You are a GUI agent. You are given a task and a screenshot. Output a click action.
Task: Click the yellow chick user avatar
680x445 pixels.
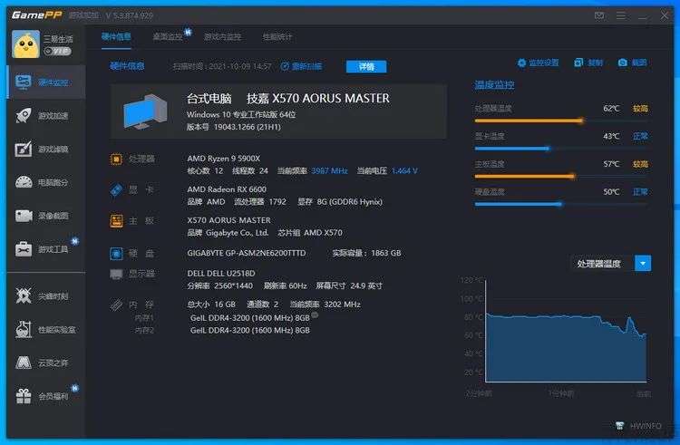pyautogui.click(x=25, y=44)
